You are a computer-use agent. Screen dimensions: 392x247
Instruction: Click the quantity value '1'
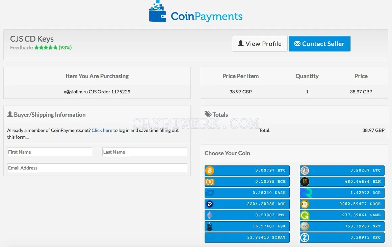(307, 92)
